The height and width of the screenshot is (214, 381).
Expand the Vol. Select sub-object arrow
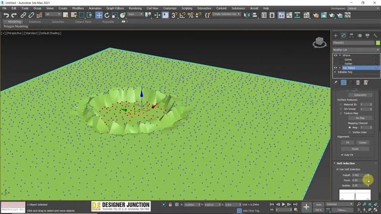coord(340,68)
